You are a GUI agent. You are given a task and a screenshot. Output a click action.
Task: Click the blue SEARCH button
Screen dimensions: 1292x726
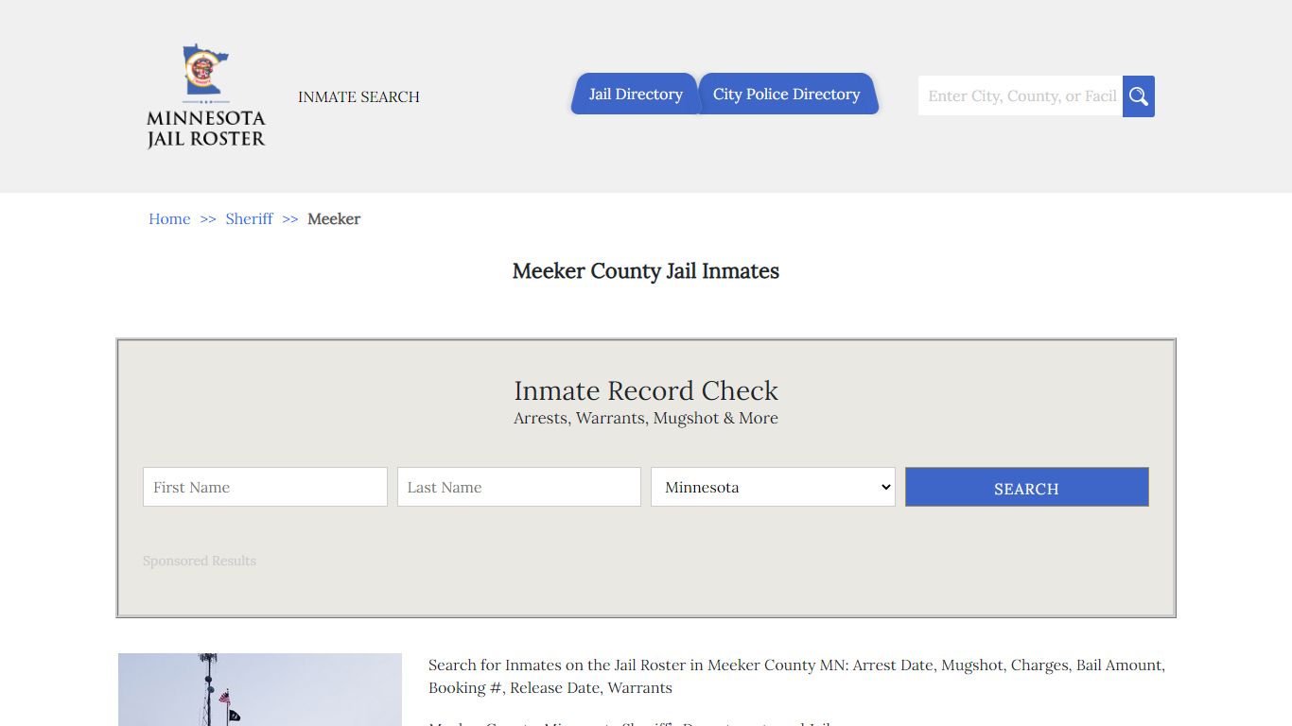click(x=1027, y=487)
